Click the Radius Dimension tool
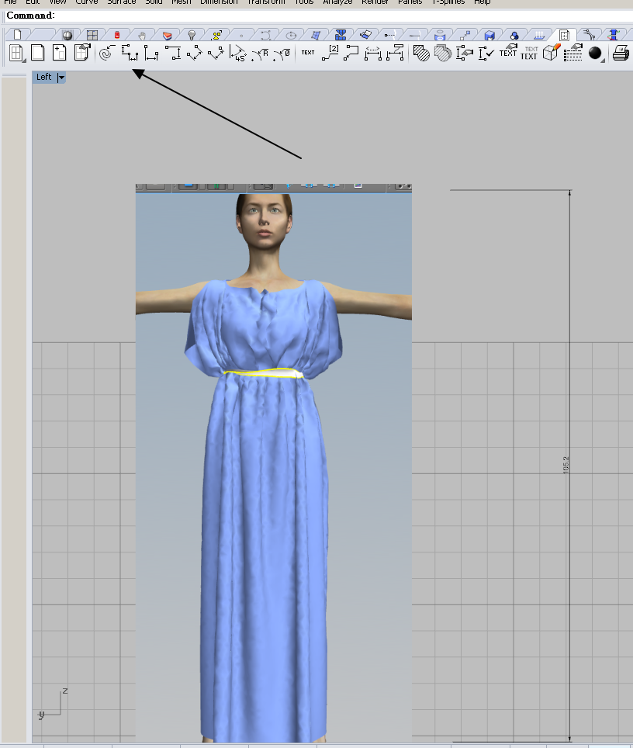The width and height of the screenshot is (633, 748). 261,53
